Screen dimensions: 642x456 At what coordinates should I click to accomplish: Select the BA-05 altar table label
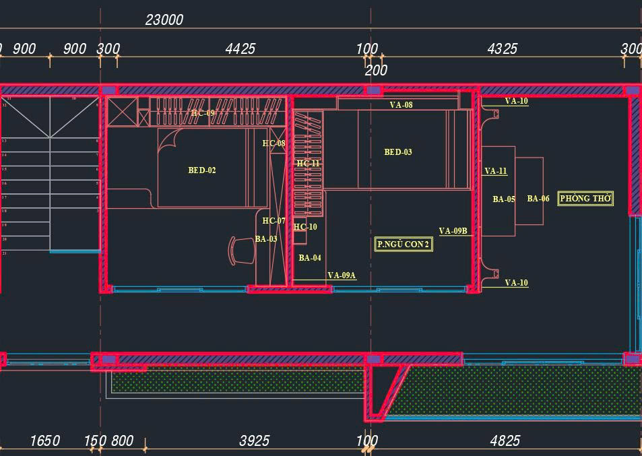pyautogui.click(x=504, y=199)
